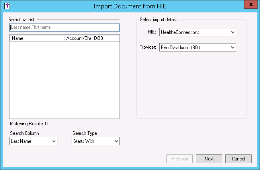The image size is (260, 170).
Task: Sort patients by Name column header
Action: [x=37, y=38]
